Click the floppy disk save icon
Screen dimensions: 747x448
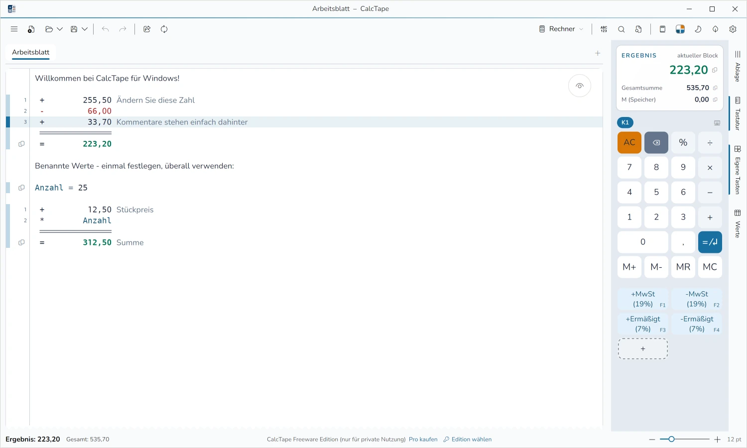[x=74, y=29]
